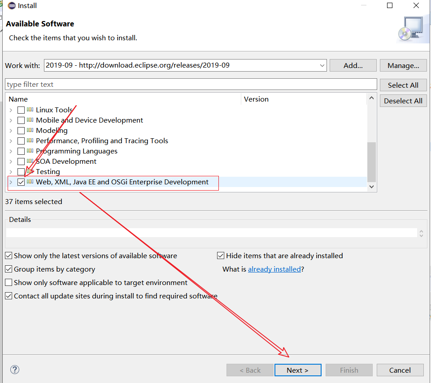Click the Version column header
Viewport: 431px width, 383px height.
(x=304, y=99)
